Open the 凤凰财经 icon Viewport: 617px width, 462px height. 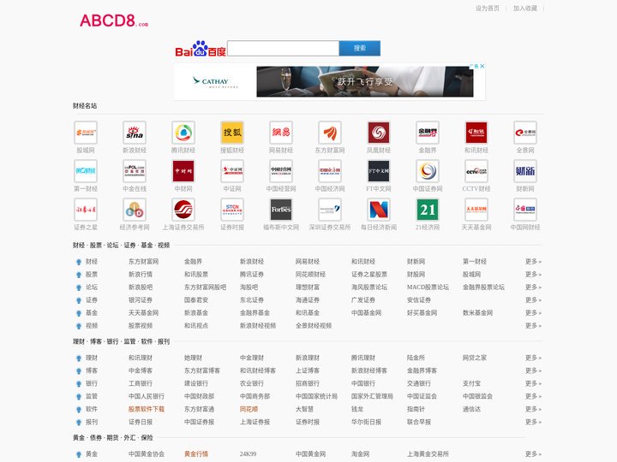point(379,133)
